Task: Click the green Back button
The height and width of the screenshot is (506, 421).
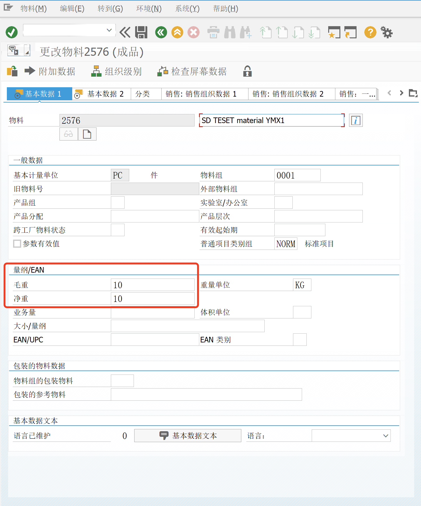Action: point(161,32)
